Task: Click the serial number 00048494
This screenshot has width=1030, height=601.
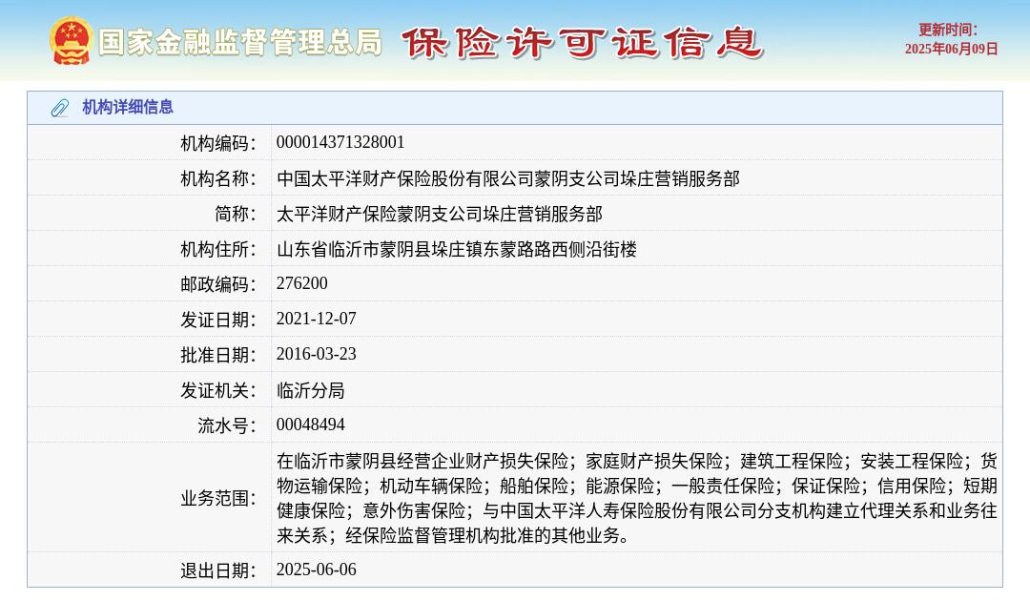Action: pos(310,425)
